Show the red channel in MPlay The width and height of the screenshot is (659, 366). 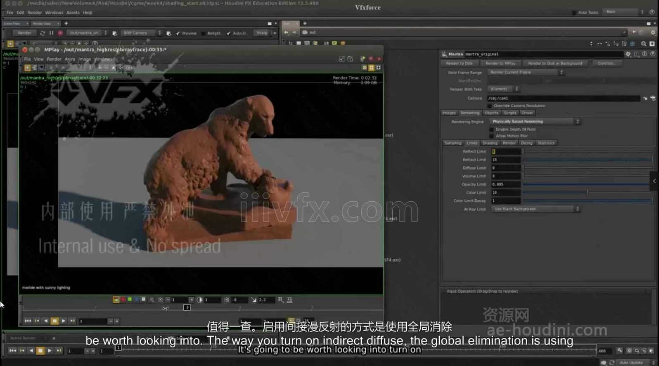(x=123, y=300)
